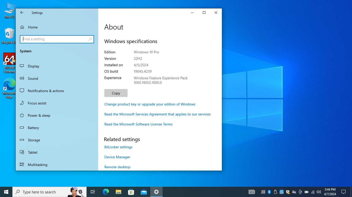The width and height of the screenshot is (352, 197).
Task: Click the taskbar search box
Action: tap(49, 192)
